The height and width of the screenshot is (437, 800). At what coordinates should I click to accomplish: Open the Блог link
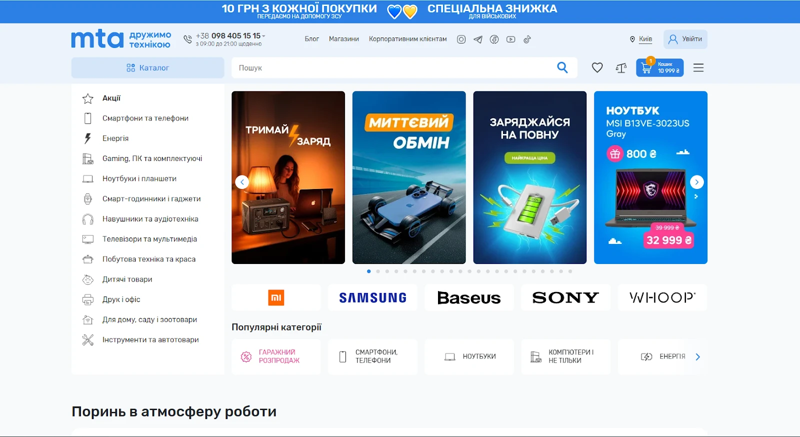click(311, 39)
